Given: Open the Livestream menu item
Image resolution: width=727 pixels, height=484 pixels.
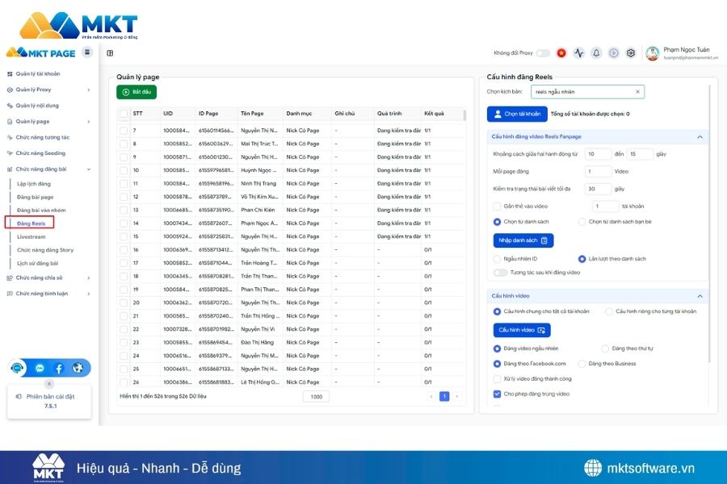Looking at the screenshot, I should click(31, 236).
